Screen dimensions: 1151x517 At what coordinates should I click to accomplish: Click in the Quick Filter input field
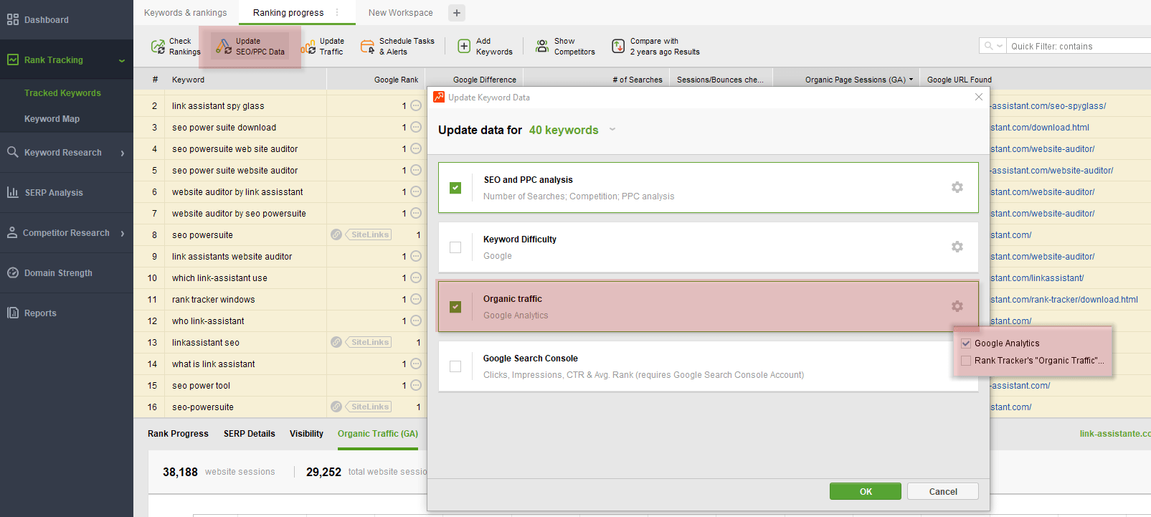(x=1079, y=46)
